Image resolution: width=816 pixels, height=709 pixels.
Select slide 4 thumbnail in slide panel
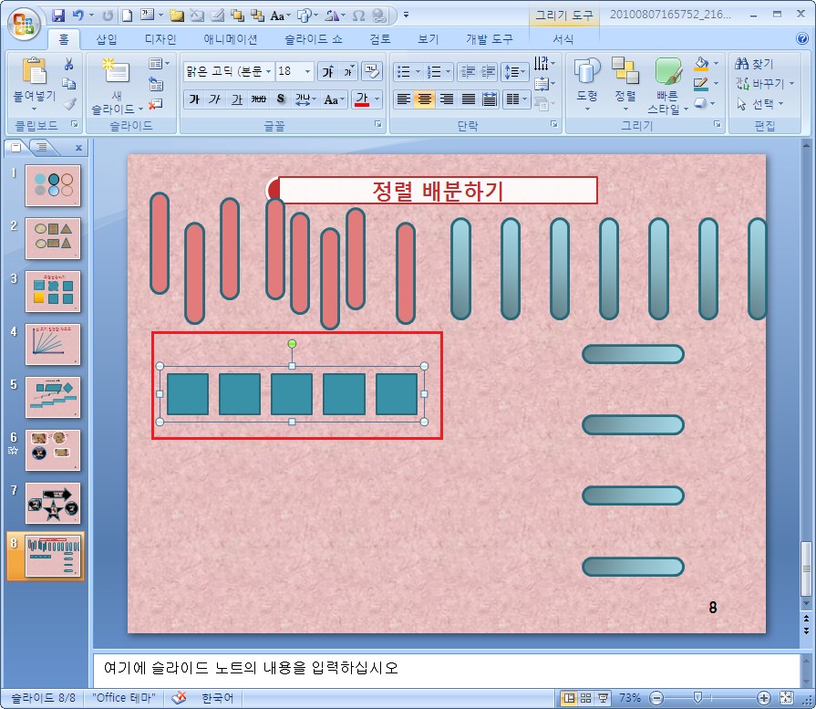[53, 344]
